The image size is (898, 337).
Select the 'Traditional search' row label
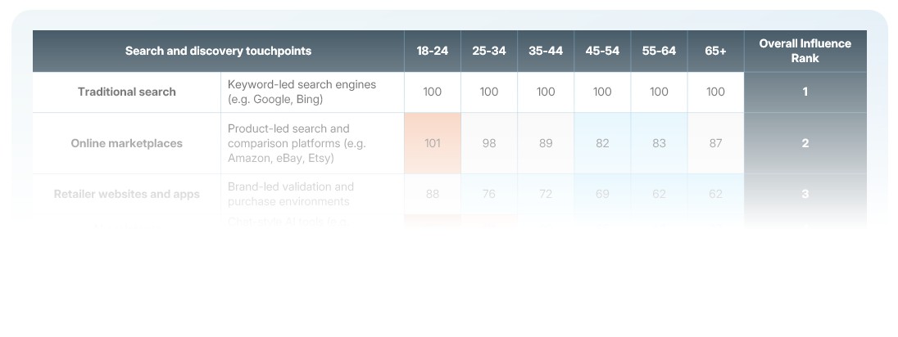click(x=127, y=92)
